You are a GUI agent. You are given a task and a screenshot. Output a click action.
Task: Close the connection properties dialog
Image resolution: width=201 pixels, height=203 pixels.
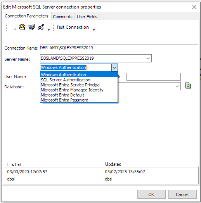coord(194,7)
